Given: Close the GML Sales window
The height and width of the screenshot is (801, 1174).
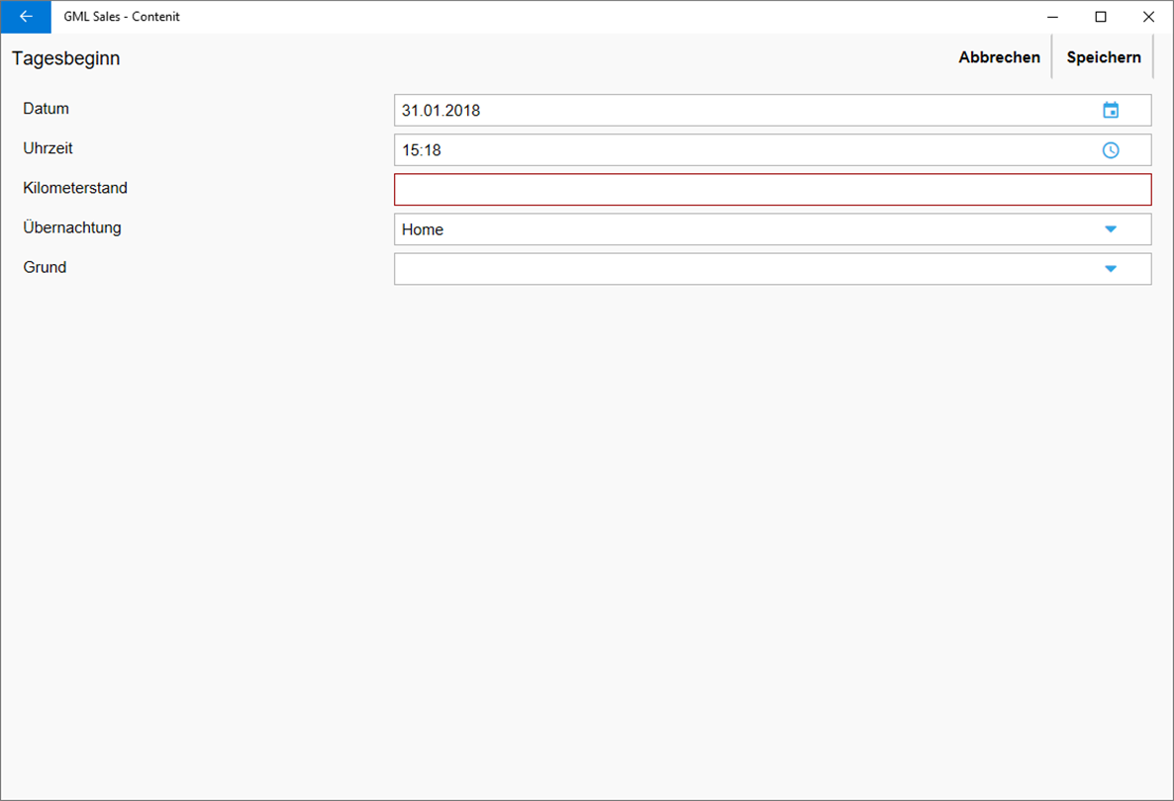Looking at the screenshot, I should pyautogui.click(x=1148, y=17).
